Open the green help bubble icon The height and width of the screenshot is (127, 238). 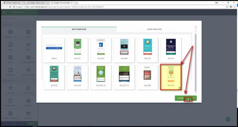click(x=228, y=119)
